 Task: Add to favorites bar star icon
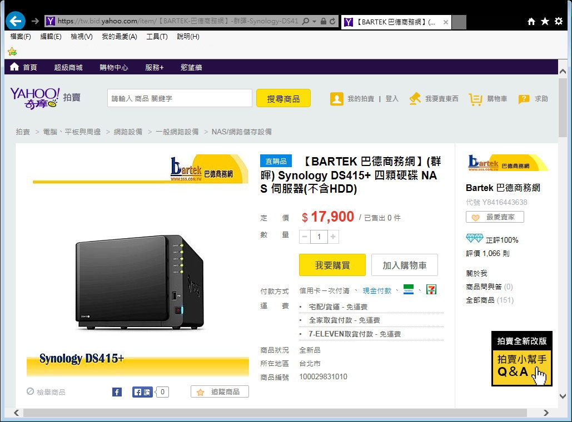click(12, 52)
